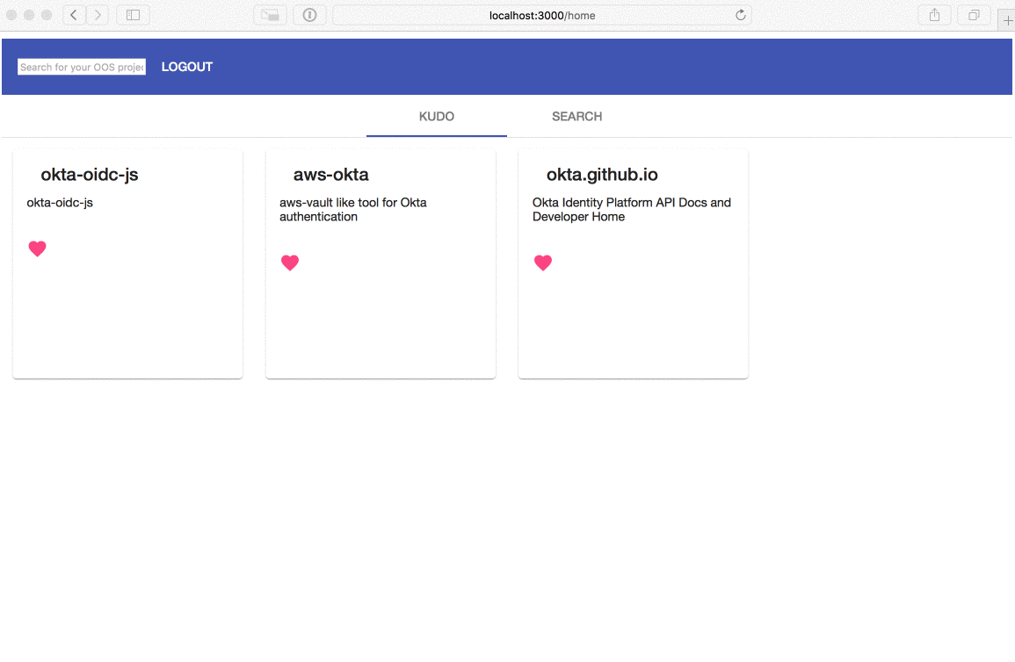Toggle the heart on okta-oidc-js card
1015x662 pixels.
37,248
